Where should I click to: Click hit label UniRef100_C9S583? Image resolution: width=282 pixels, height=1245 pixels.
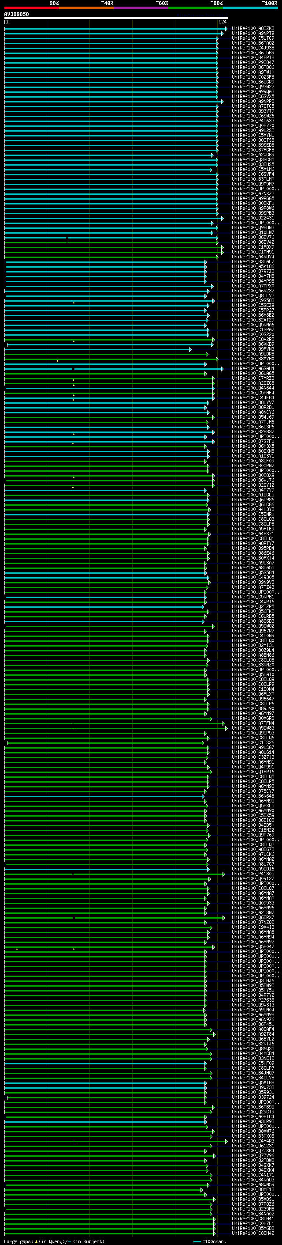253,301
